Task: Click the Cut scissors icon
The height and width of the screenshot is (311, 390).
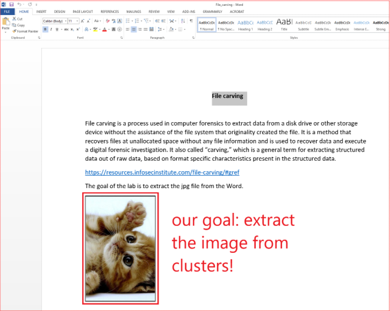Action: click(14, 19)
